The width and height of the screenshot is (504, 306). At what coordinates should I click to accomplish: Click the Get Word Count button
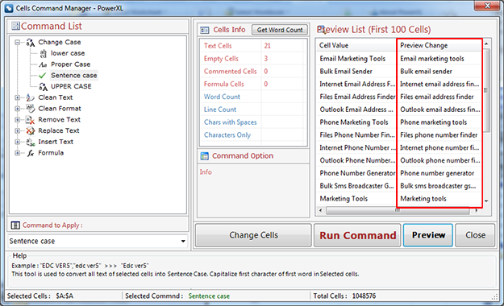point(280,30)
